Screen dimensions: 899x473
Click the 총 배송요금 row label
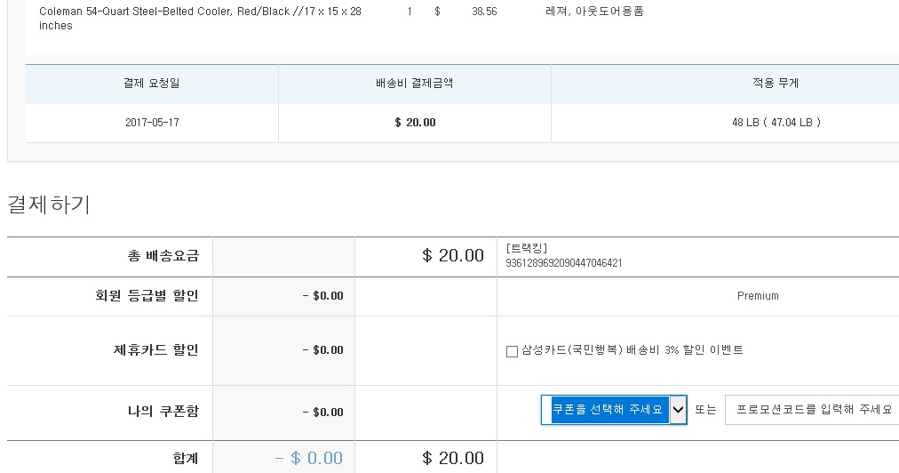pos(163,256)
